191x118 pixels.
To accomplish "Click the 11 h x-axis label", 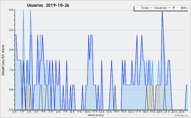I will tap(95, 112).
